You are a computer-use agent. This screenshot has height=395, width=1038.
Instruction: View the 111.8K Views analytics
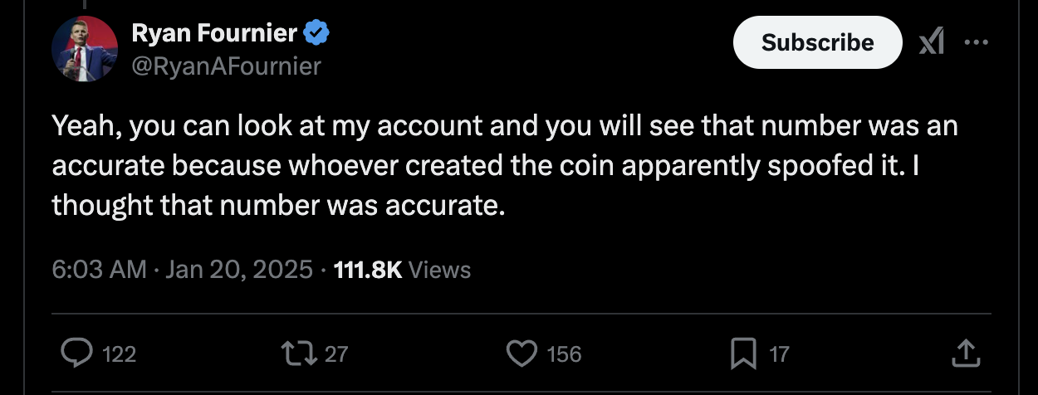pyautogui.click(x=402, y=270)
